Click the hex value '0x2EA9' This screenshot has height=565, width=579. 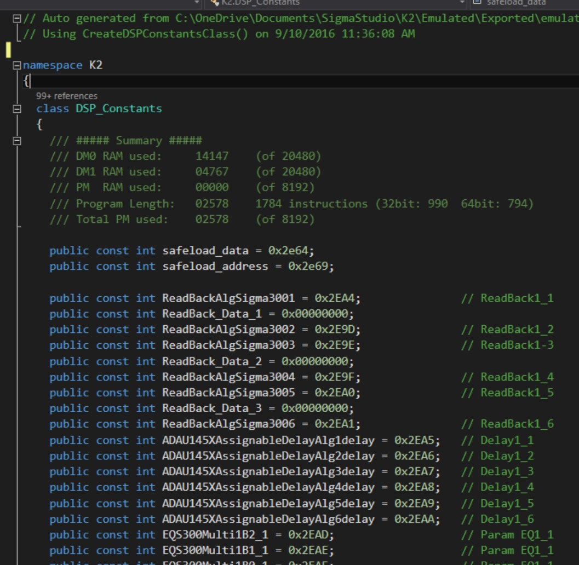pos(414,504)
